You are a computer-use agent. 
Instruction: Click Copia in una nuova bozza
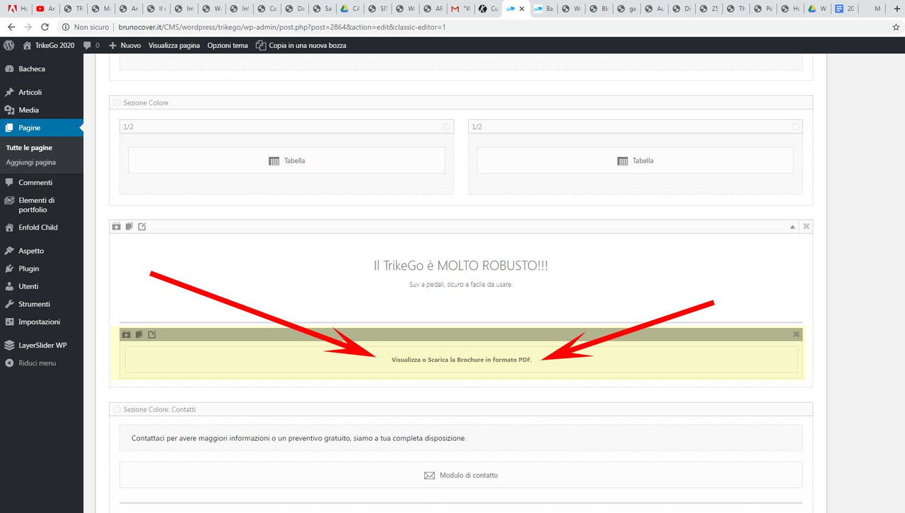point(300,45)
